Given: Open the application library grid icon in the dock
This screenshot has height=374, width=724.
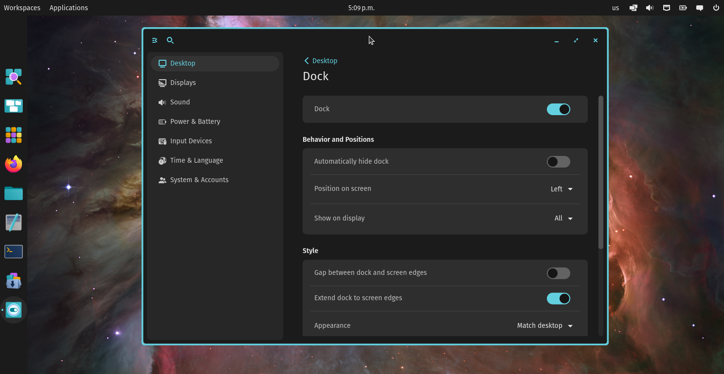Looking at the screenshot, I should tap(14, 135).
